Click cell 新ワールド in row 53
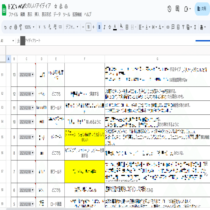The height and width of the screenshot is (210, 210). [56, 108]
